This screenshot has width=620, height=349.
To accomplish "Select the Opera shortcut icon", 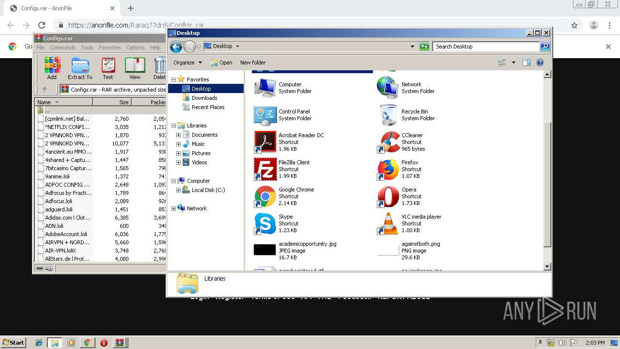I will tap(388, 196).
